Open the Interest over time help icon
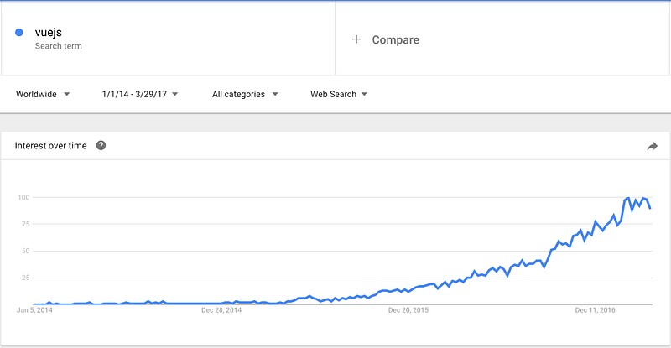This screenshot has height=348, width=671. [101, 146]
